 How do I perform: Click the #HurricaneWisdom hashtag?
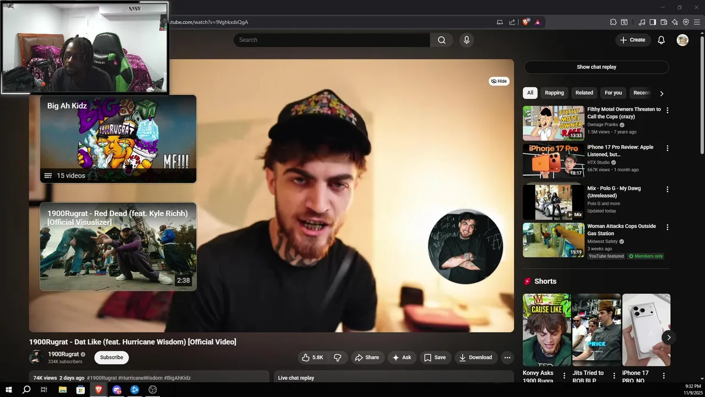coord(140,378)
